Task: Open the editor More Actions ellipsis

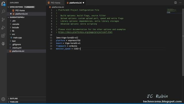Action: (x=180, y=3)
